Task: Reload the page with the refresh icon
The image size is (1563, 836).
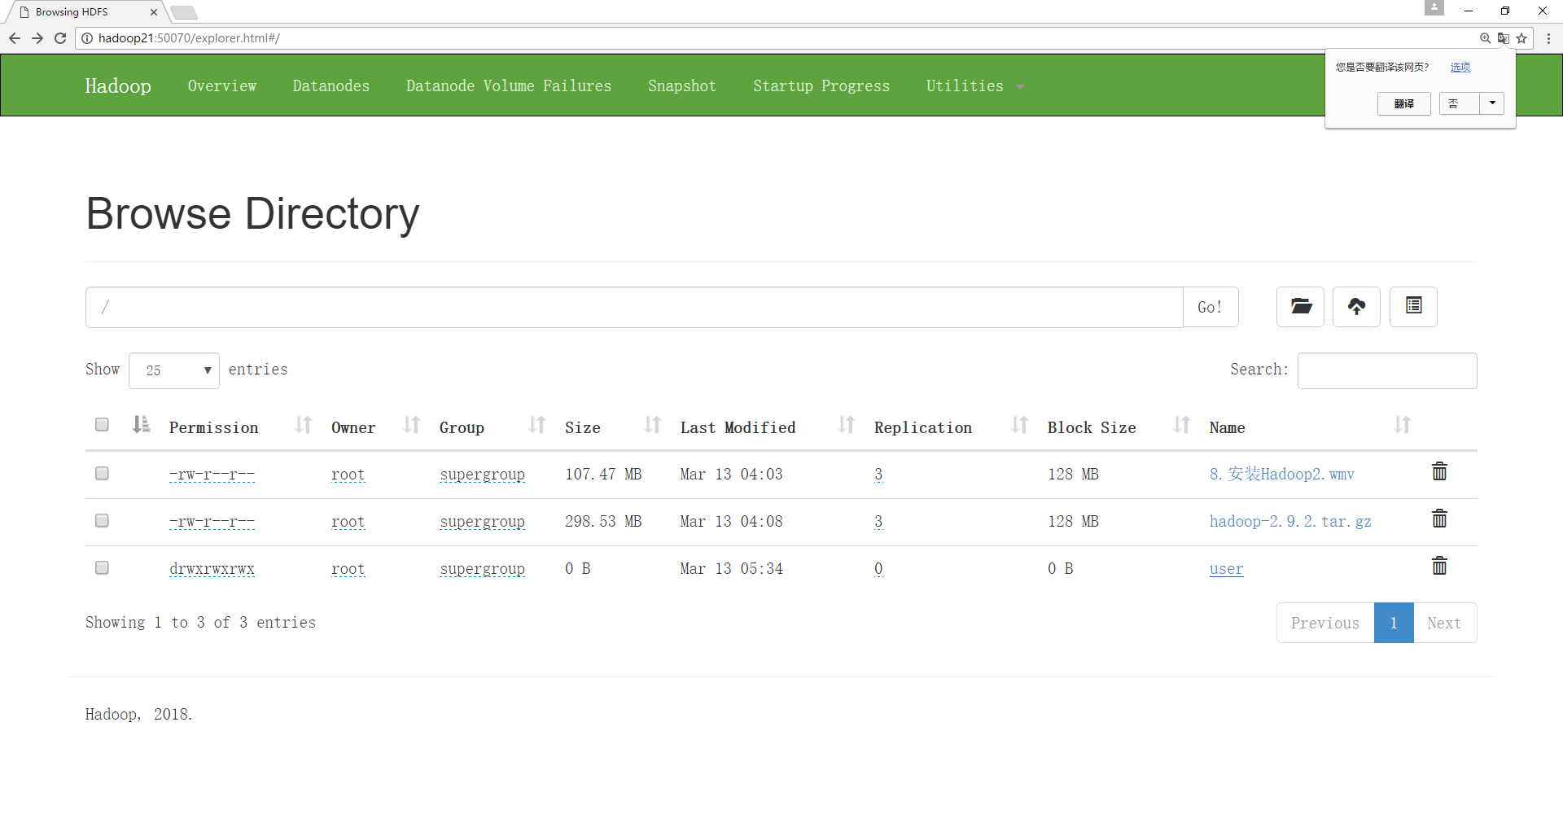Action: tap(60, 38)
